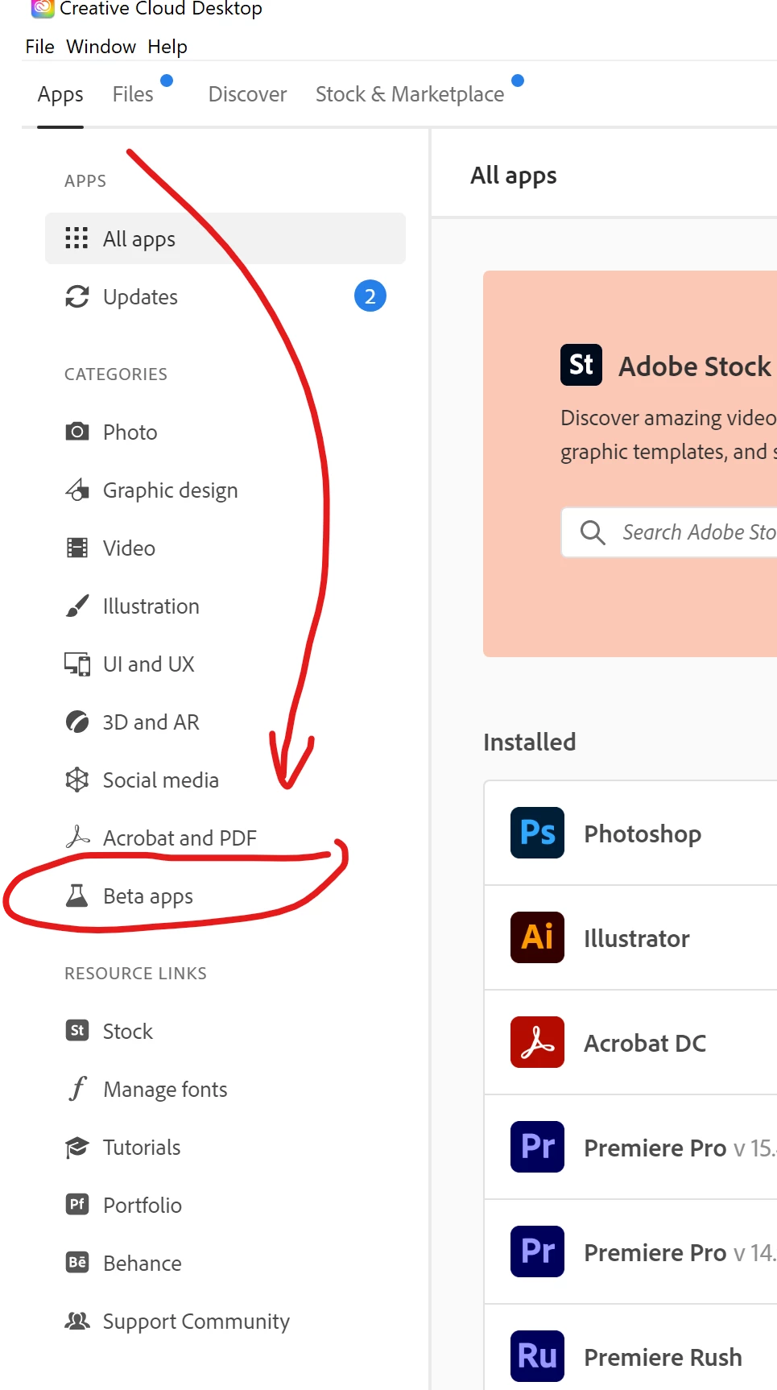Switch to the Files tab
This screenshot has width=777, height=1390.
[133, 94]
